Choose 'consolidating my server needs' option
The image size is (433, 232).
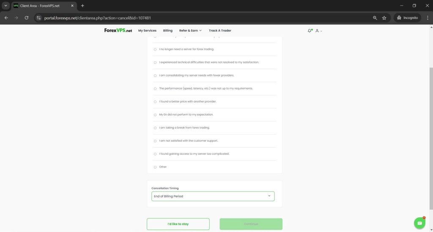[x=155, y=76]
